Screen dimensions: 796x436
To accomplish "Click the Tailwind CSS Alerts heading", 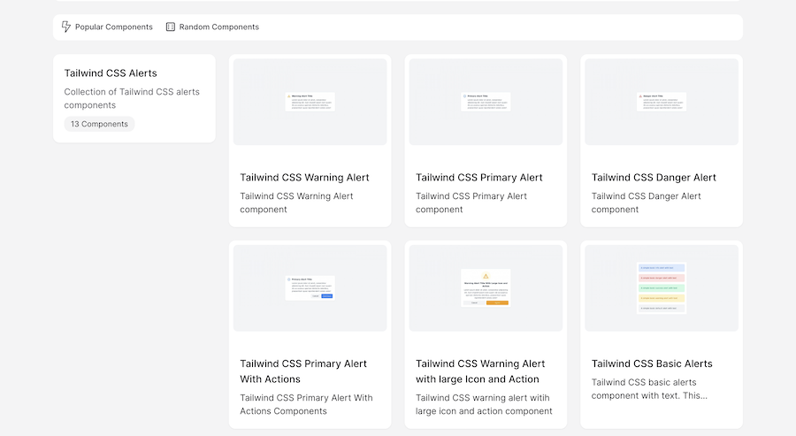I will click(111, 73).
